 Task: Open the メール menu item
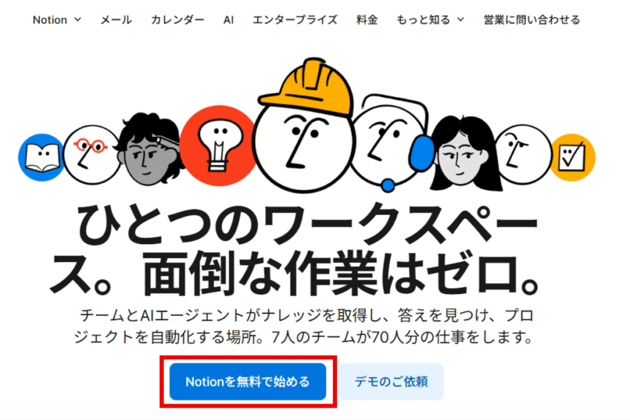pos(116,20)
